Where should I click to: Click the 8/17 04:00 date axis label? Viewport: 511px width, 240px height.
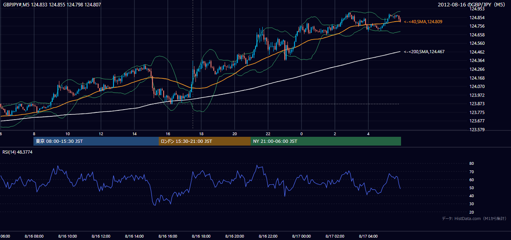tap(368, 236)
